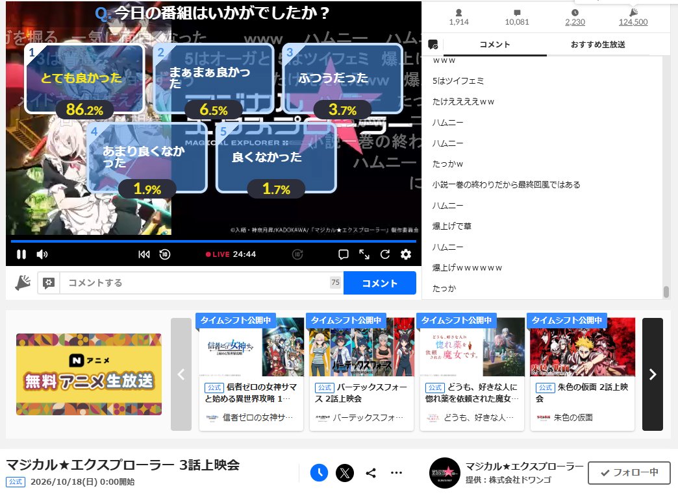The width and height of the screenshot is (678, 497).
Task: Open the share icon menu
Action: pos(371,473)
